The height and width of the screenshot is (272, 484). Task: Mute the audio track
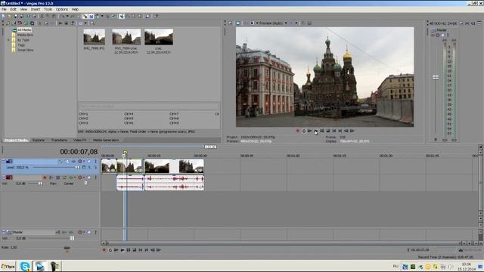pos(89,178)
